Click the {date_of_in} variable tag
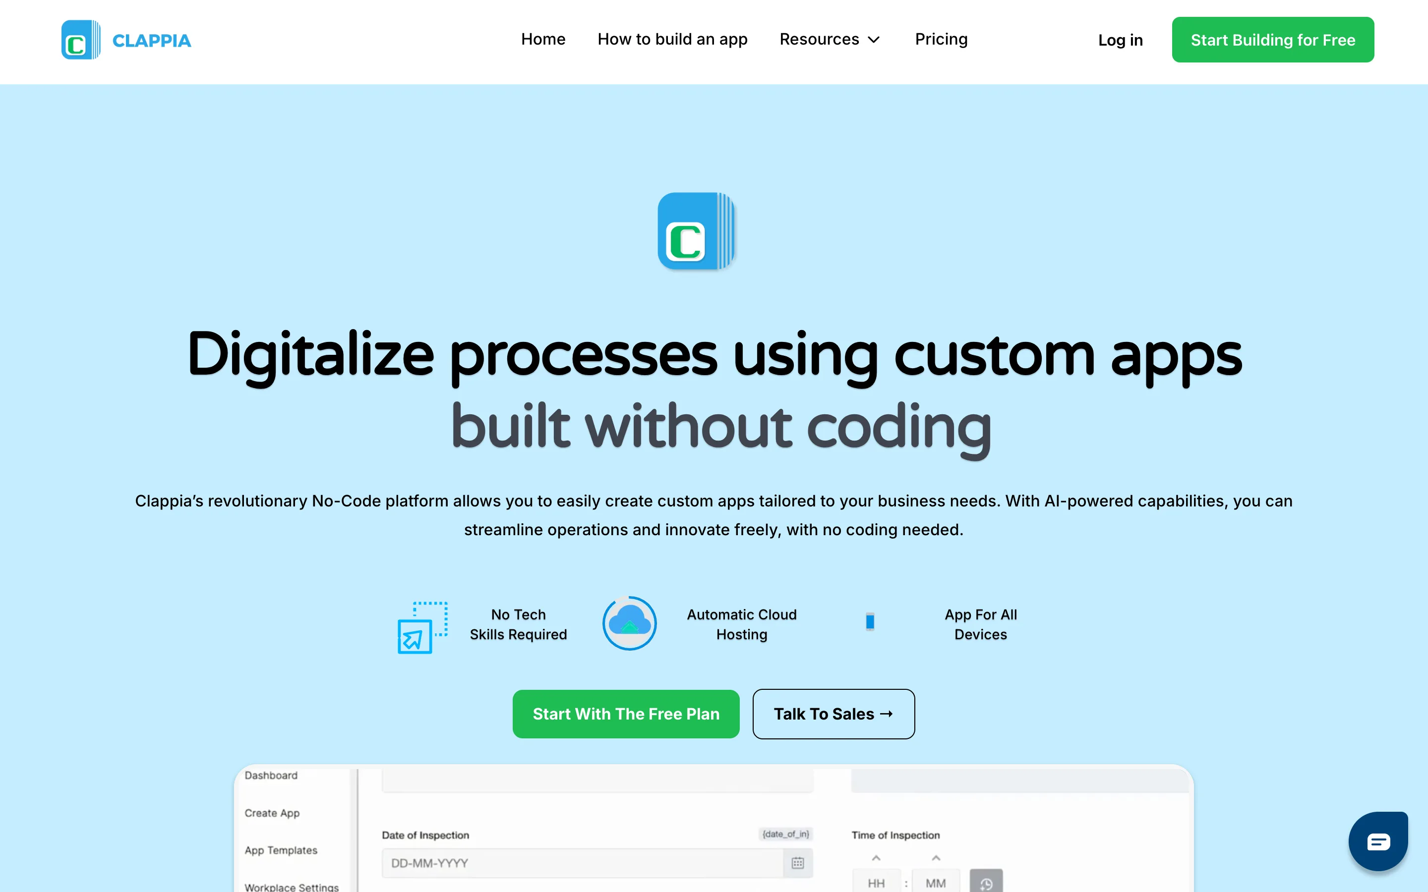Screen dimensions: 1428x892 click(785, 834)
